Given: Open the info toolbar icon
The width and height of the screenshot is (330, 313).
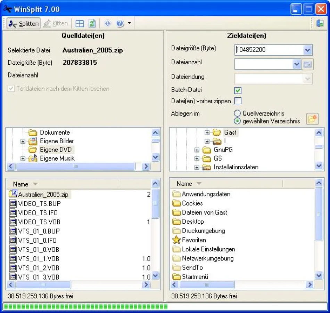Looking at the screenshot, I should (107, 23).
